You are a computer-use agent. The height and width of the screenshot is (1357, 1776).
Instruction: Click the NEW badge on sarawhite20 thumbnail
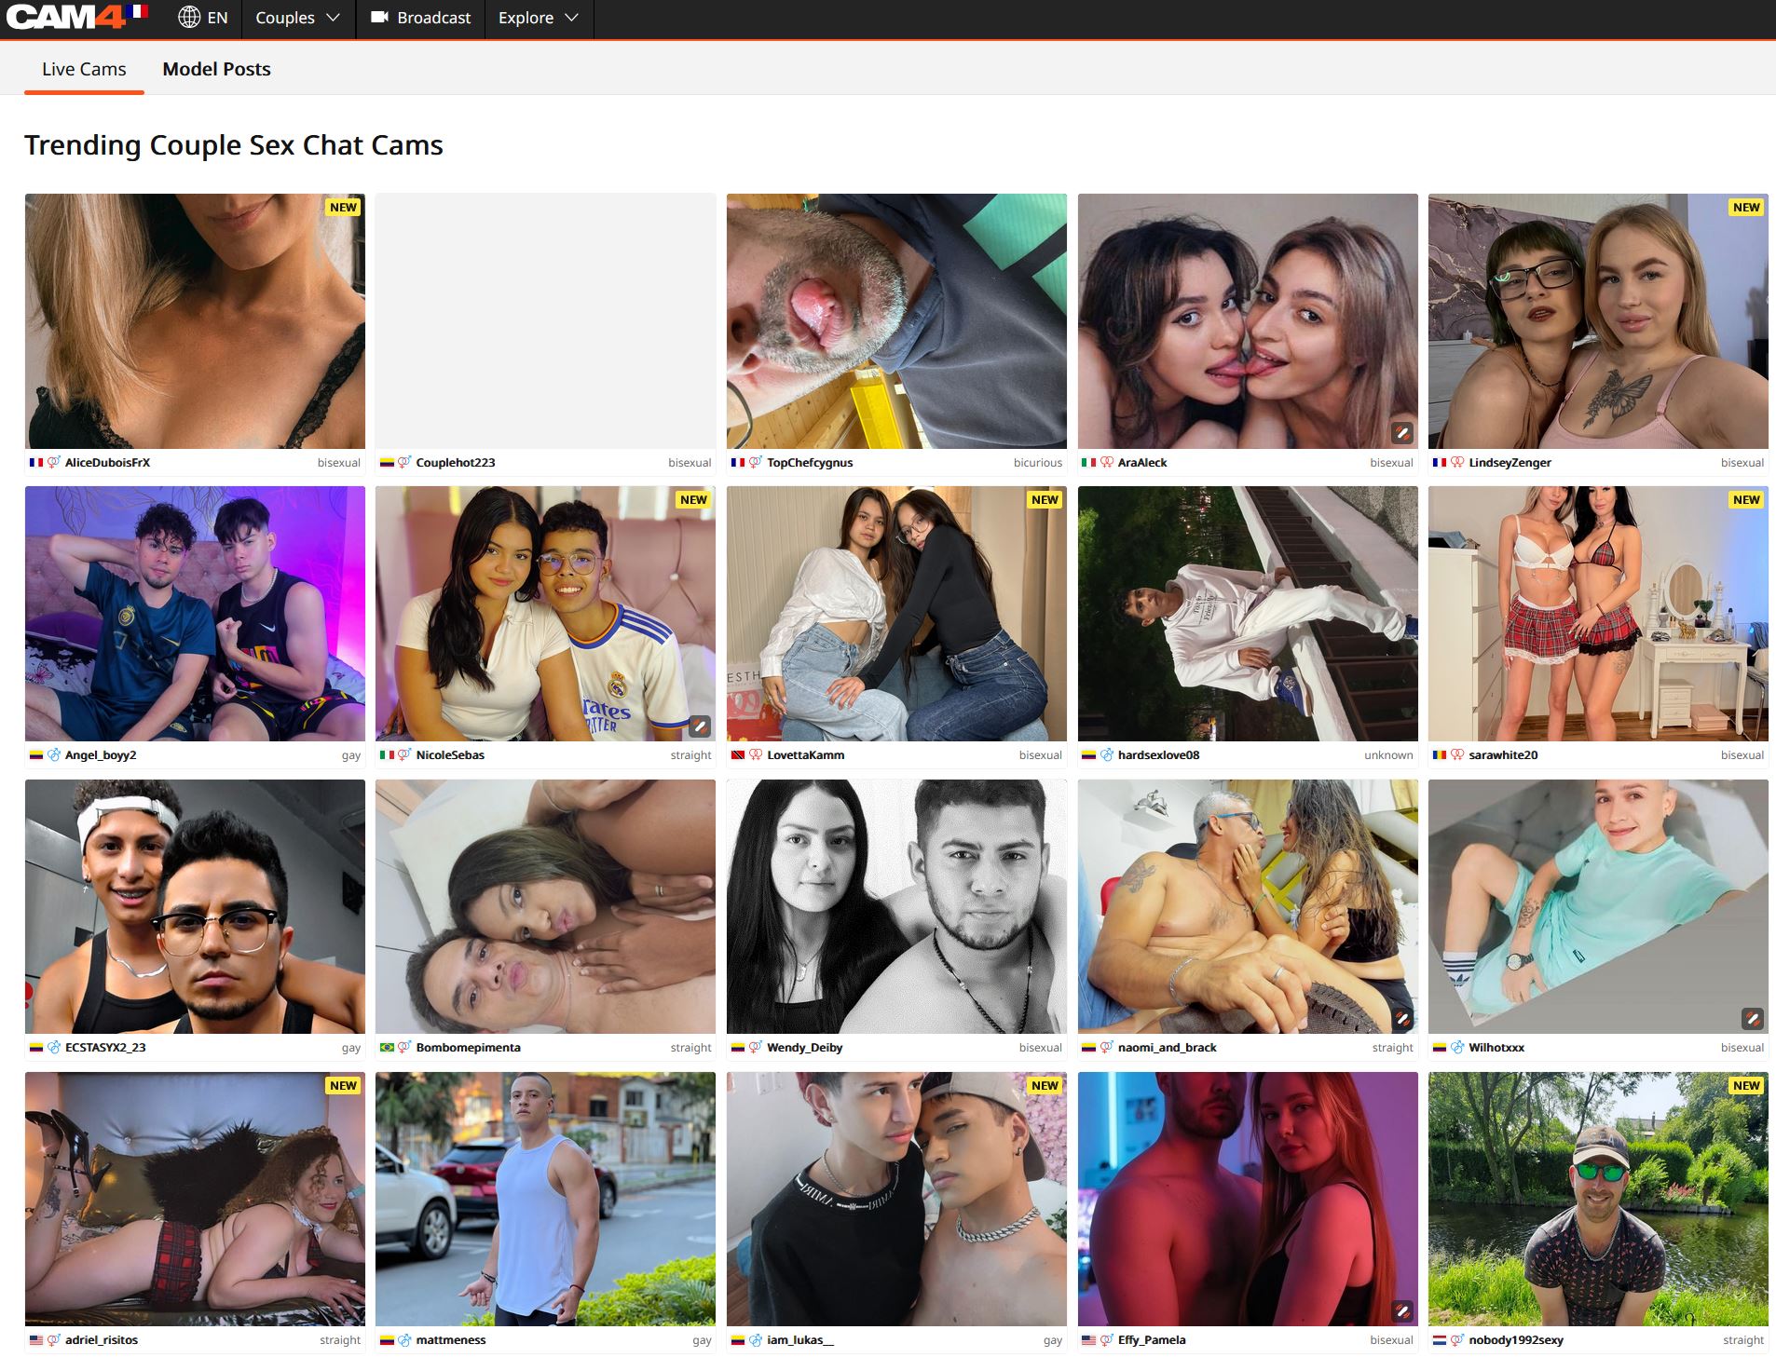[x=1746, y=500]
